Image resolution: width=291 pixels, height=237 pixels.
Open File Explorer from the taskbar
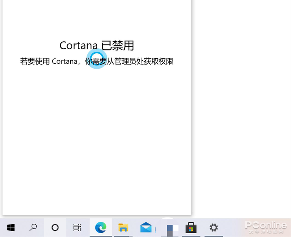click(x=123, y=227)
